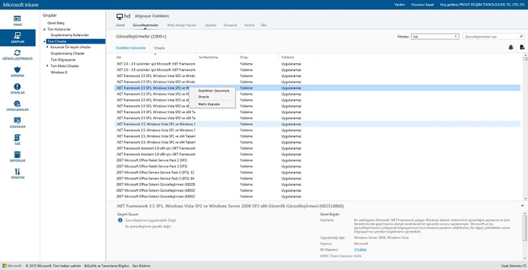Choose Metni Kopyala in context menu
This screenshot has height=270, width=528.
(209, 104)
